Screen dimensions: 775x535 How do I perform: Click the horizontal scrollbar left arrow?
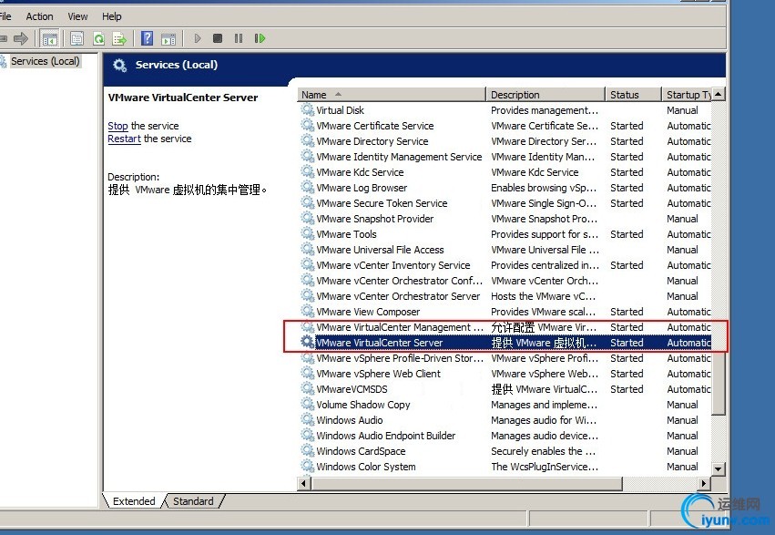(x=304, y=483)
